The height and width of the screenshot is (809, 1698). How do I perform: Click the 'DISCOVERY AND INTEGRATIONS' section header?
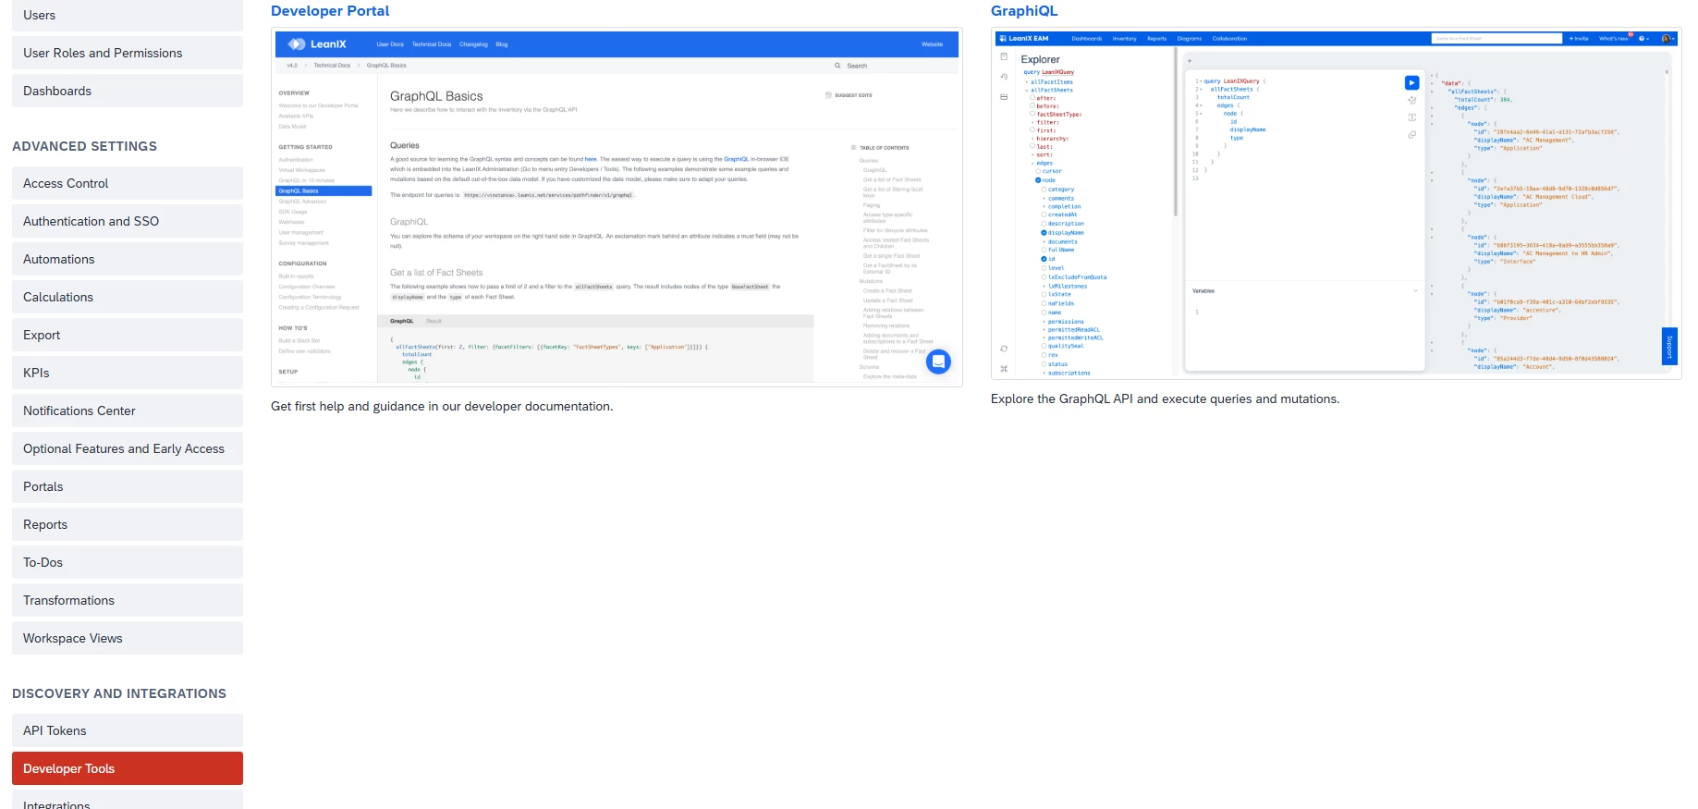[119, 693]
